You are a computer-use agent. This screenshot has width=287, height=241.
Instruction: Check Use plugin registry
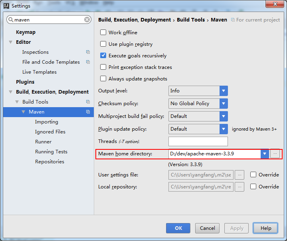point(103,44)
